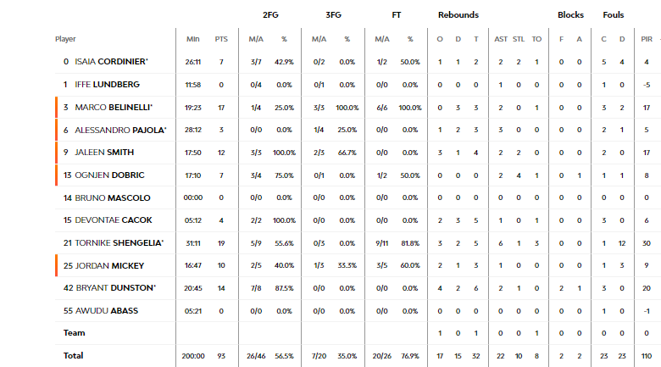Open Iffe Lundberg player link
The height and width of the screenshot is (367, 661).
click(107, 85)
